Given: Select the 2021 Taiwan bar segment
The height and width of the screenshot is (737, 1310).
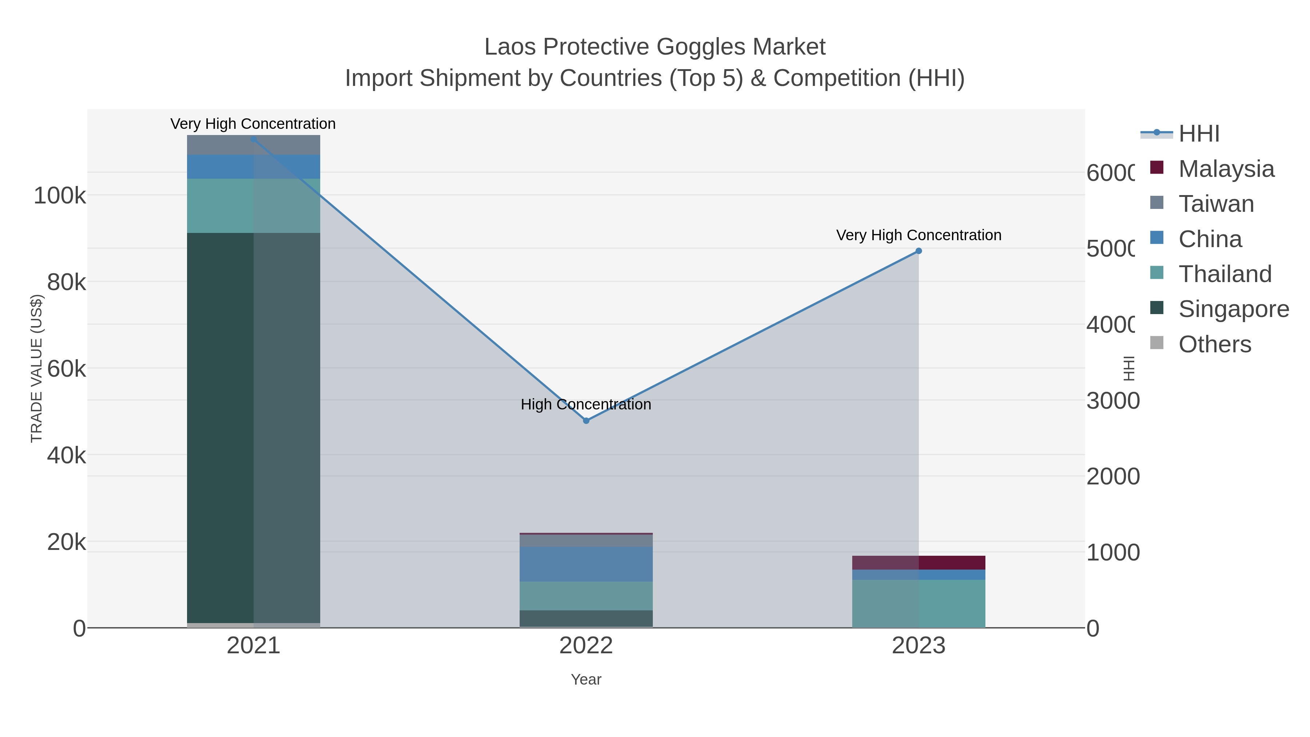Looking at the screenshot, I should pos(254,145).
